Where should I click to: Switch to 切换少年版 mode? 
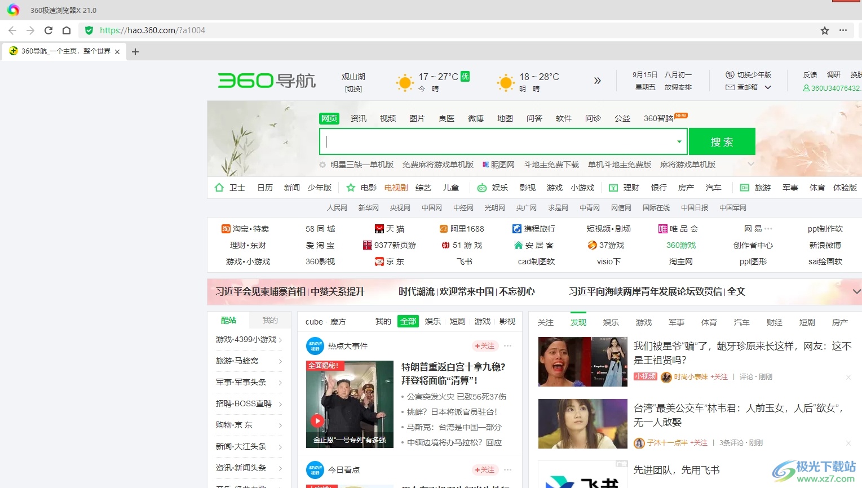tap(749, 74)
